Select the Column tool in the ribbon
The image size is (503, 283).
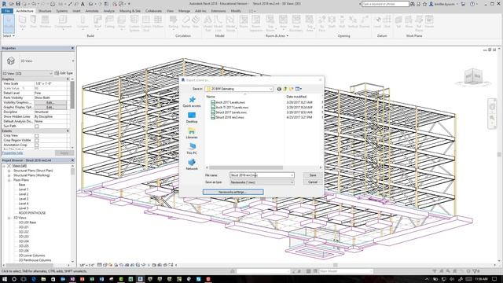(x=83, y=22)
